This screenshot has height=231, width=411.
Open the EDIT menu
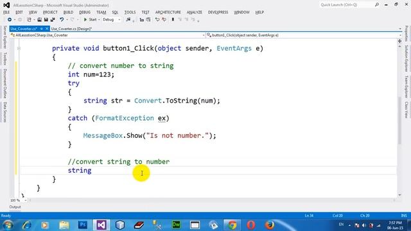coord(19,12)
